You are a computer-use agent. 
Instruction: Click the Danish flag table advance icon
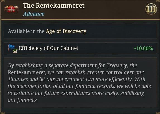pos(11,9)
